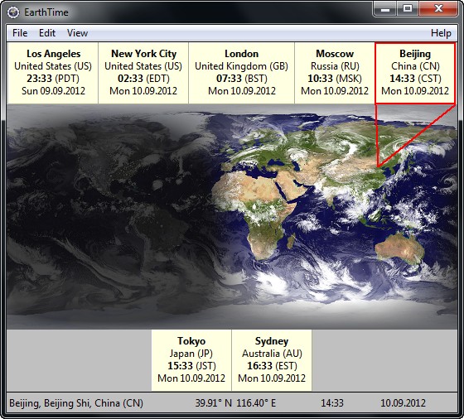Viewport: 464px width, 419px height.
Task: Open the File menu
Action: (x=20, y=33)
